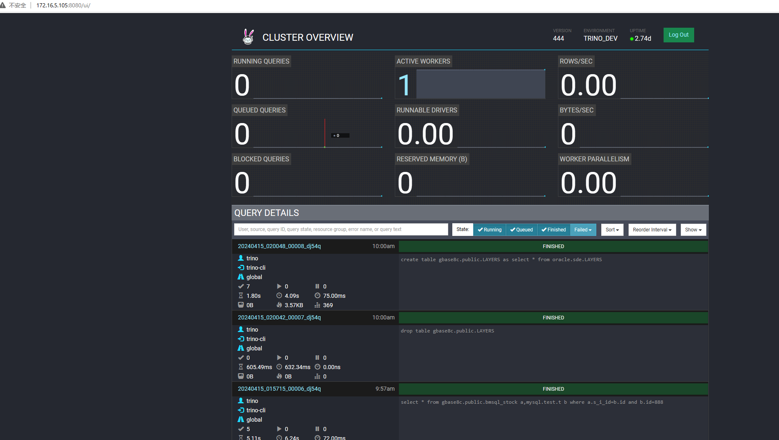The height and width of the screenshot is (440, 779).
Task: Toggle the Running state filter
Action: tap(489, 230)
